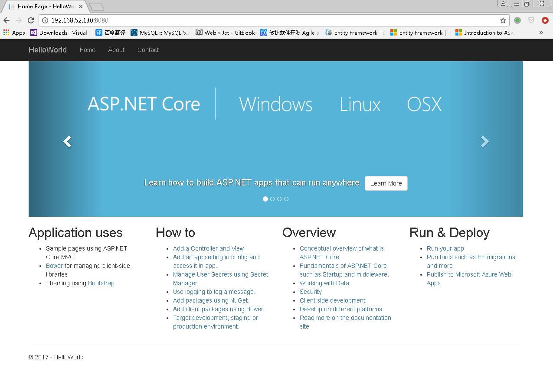Go back with the browser back arrow
Screen dimensions: 553x368
pyautogui.click(x=7, y=20)
